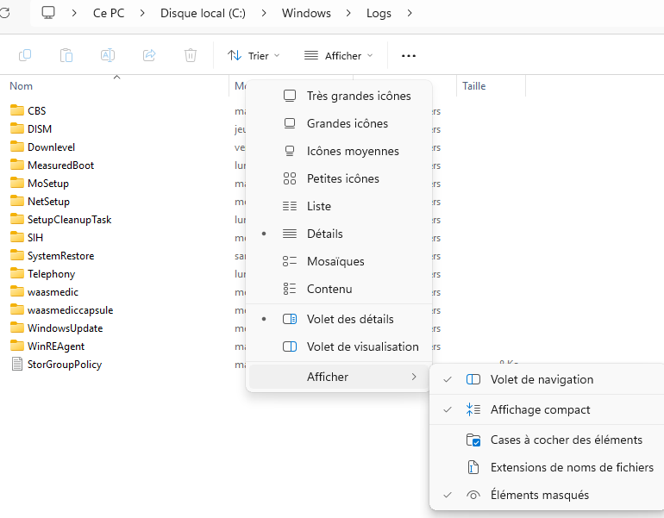This screenshot has height=518, width=664.
Task: Open the Trier sort dropdown
Action: coord(254,56)
